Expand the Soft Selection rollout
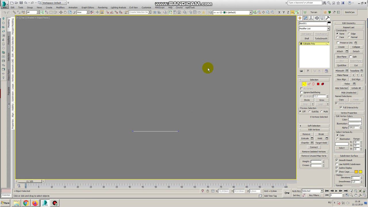368x207 pixels. click(x=314, y=126)
